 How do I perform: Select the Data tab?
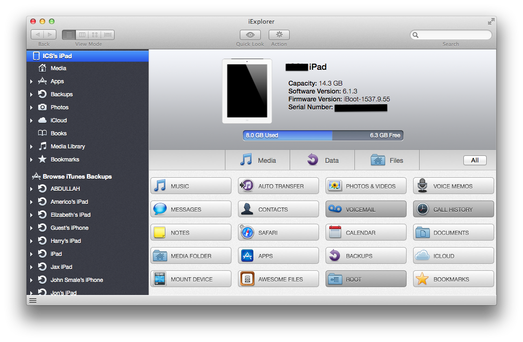pyautogui.click(x=322, y=160)
